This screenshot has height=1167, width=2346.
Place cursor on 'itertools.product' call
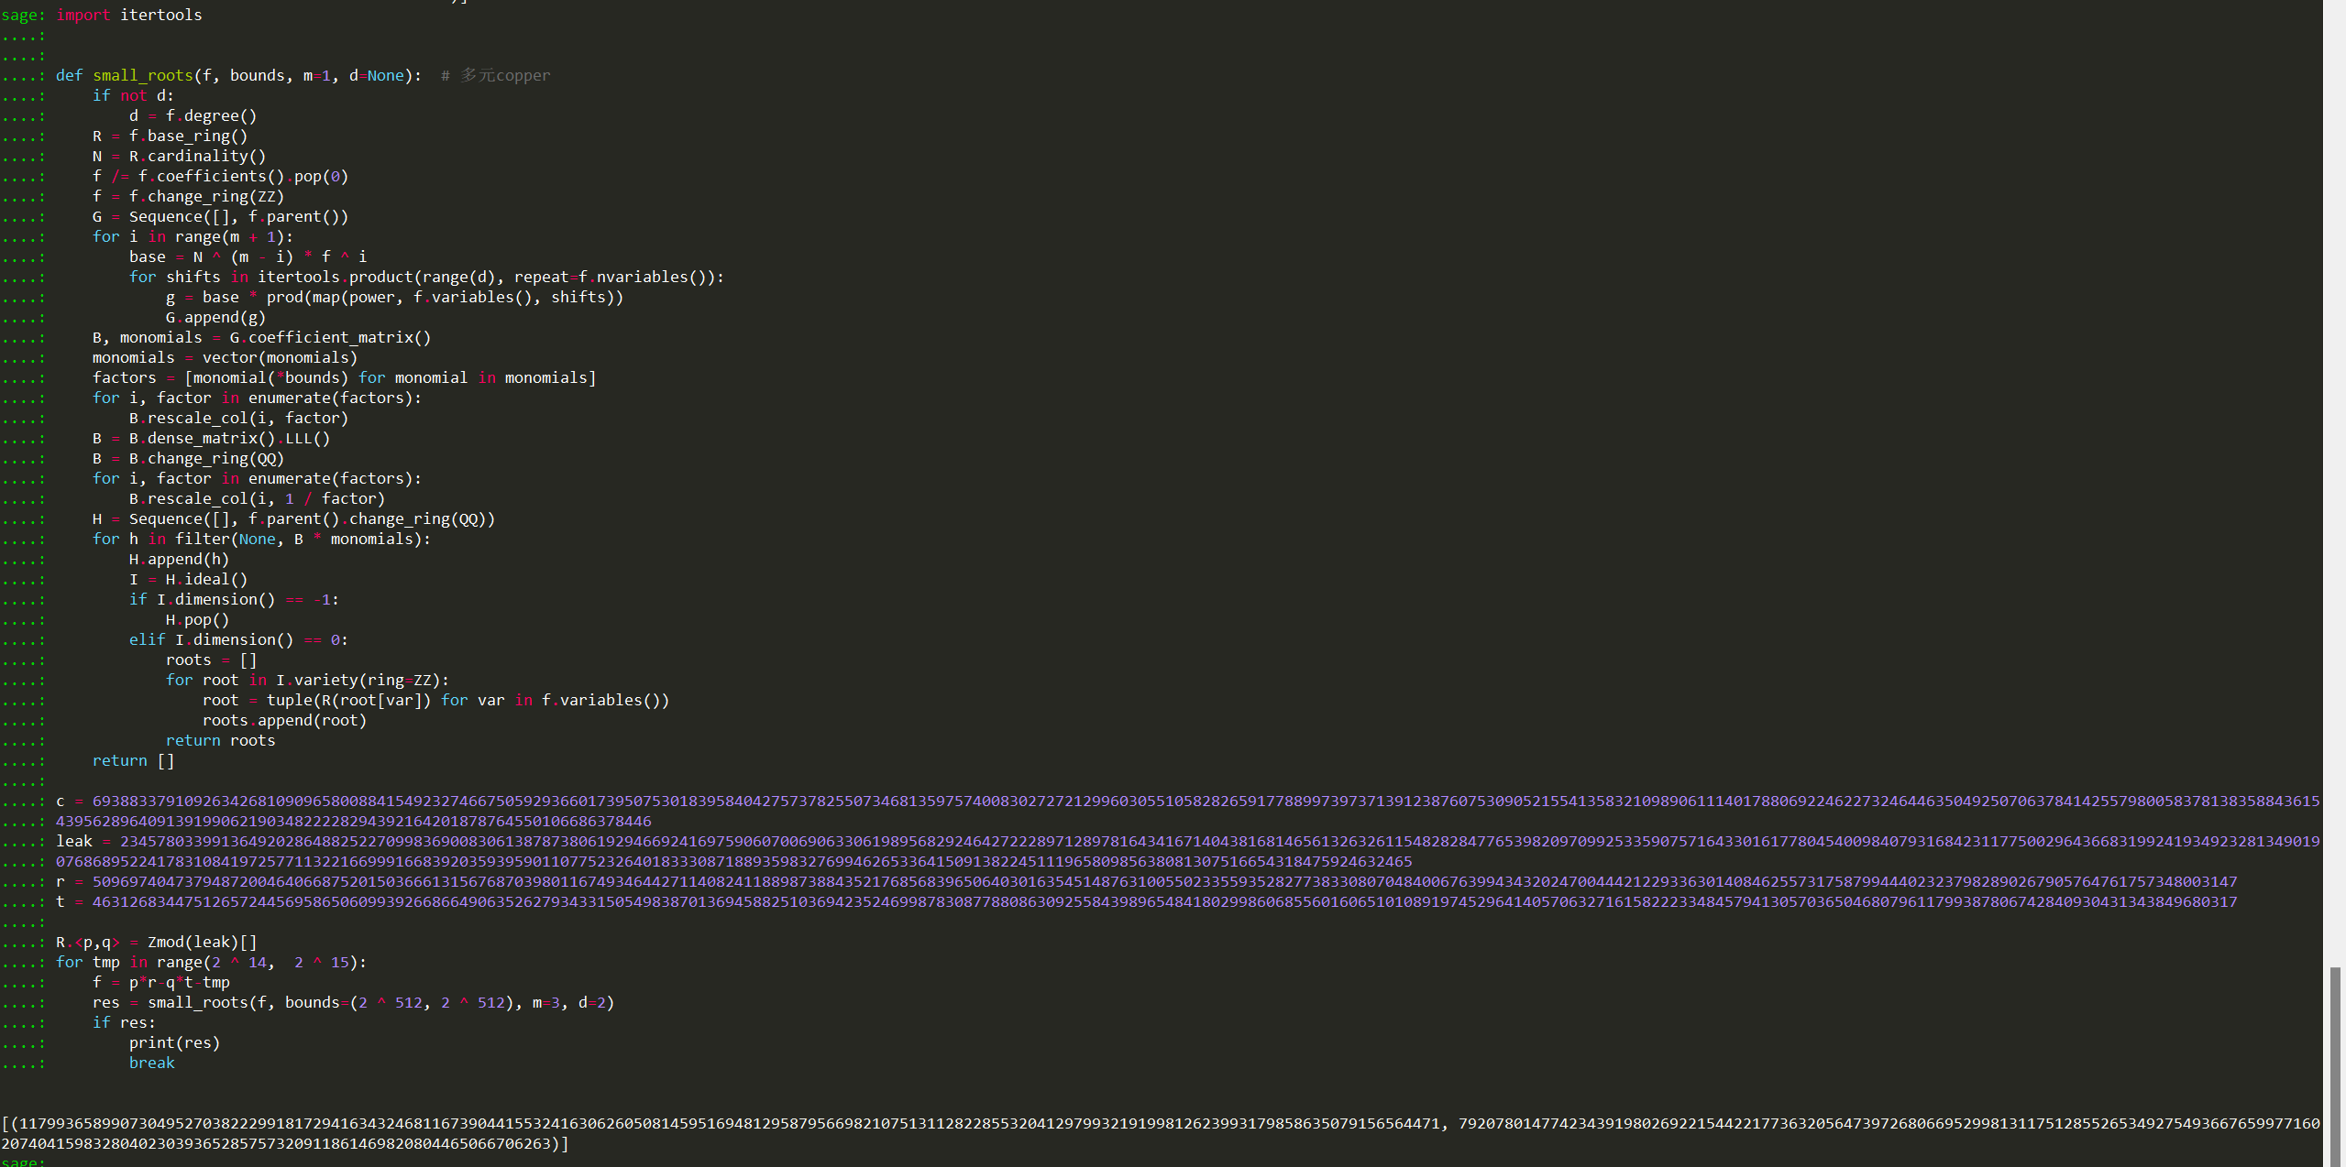pyautogui.click(x=335, y=277)
